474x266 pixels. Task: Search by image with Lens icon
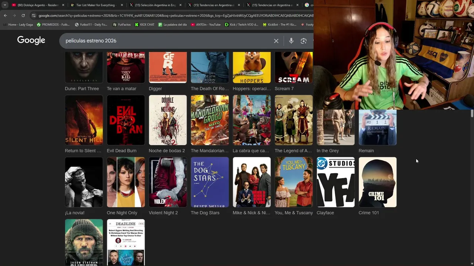[303, 41]
